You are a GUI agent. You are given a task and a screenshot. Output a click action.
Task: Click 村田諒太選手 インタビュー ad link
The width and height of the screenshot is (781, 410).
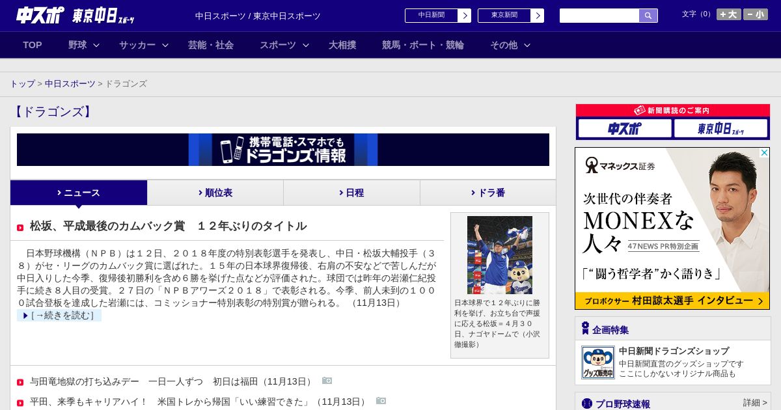point(672,301)
